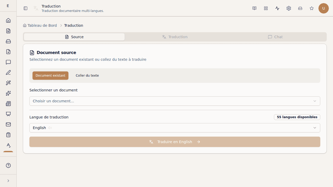Click the activity pulse icon in the top bar
This screenshot has height=187, width=333.
(277, 8)
